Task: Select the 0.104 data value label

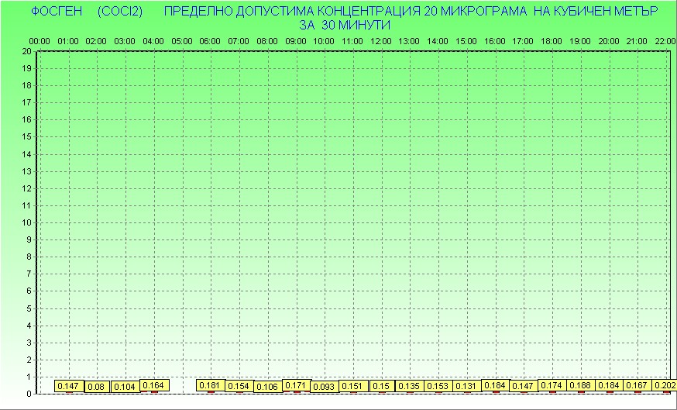Action: pyautogui.click(x=125, y=387)
